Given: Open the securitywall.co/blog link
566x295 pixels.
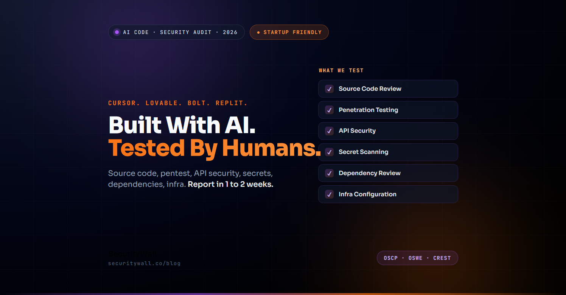Looking at the screenshot, I should 144,263.
